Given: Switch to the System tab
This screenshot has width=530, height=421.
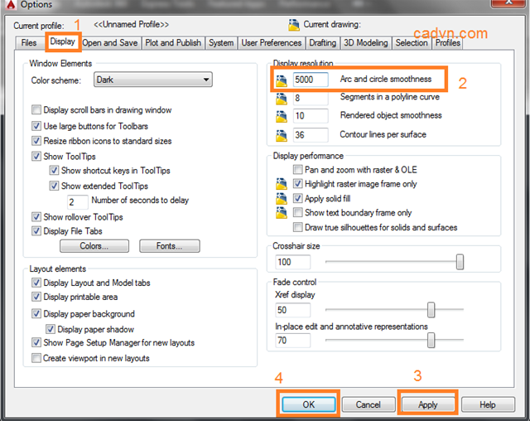Looking at the screenshot, I should [221, 43].
